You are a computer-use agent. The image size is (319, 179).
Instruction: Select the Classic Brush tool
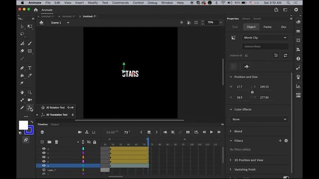point(30,43)
